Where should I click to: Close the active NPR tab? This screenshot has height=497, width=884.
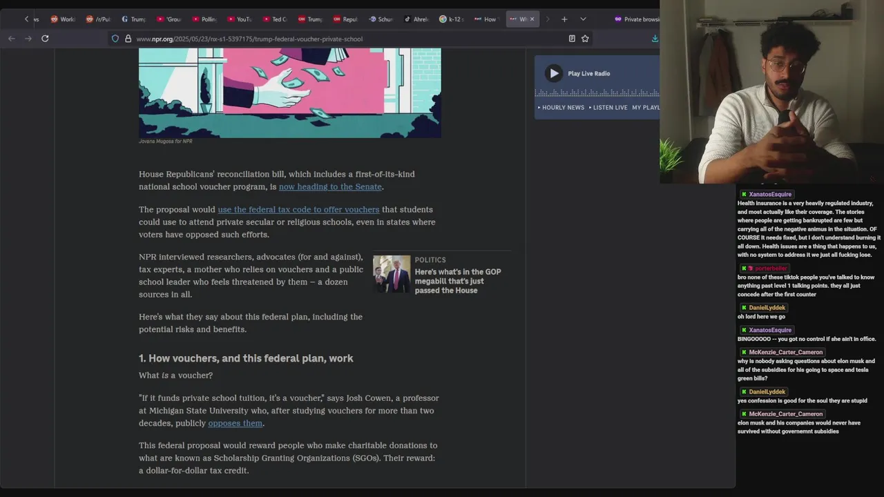532,19
